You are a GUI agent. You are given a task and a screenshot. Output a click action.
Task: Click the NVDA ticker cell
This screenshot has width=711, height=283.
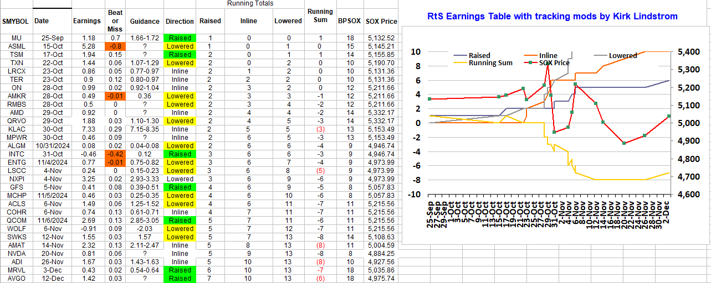pos(16,254)
